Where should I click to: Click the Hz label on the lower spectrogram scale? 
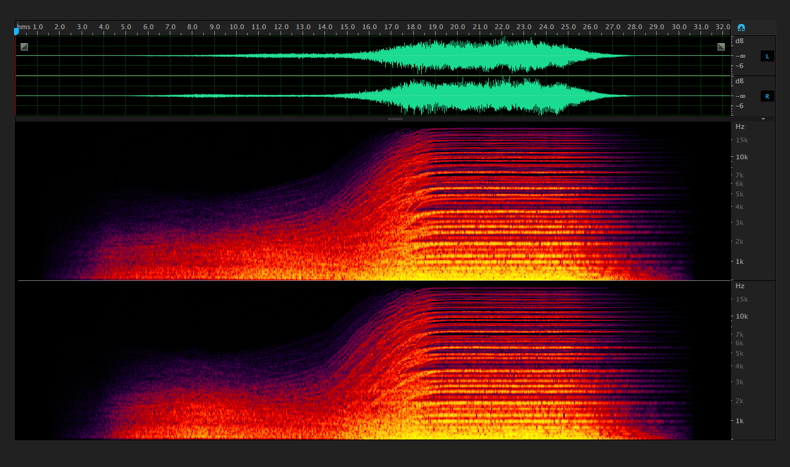739,285
